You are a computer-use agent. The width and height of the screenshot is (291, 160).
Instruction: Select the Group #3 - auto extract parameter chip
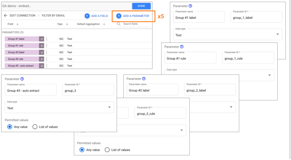coord(22,66)
